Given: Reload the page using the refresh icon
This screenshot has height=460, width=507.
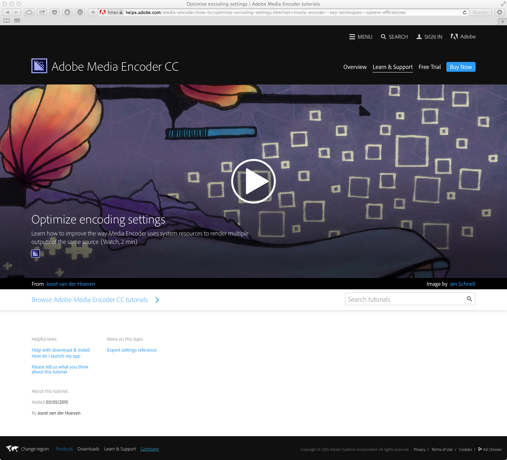Looking at the screenshot, I should click(x=465, y=12).
